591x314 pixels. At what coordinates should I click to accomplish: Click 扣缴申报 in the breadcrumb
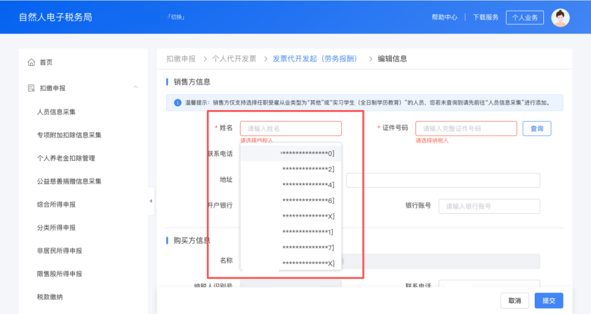pos(181,59)
